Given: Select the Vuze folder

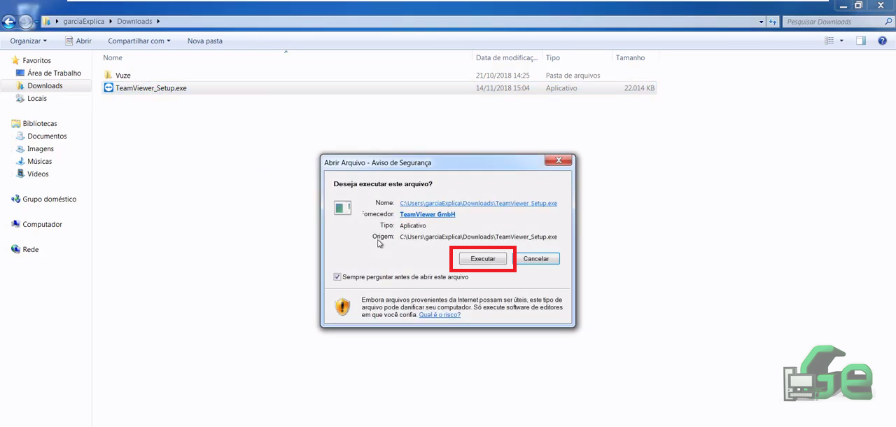Looking at the screenshot, I should [x=117, y=75].
